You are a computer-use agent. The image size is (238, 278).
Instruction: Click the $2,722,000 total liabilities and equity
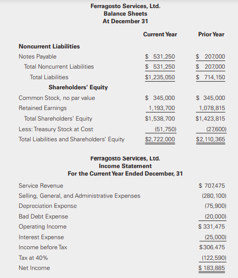click(160, 139)
